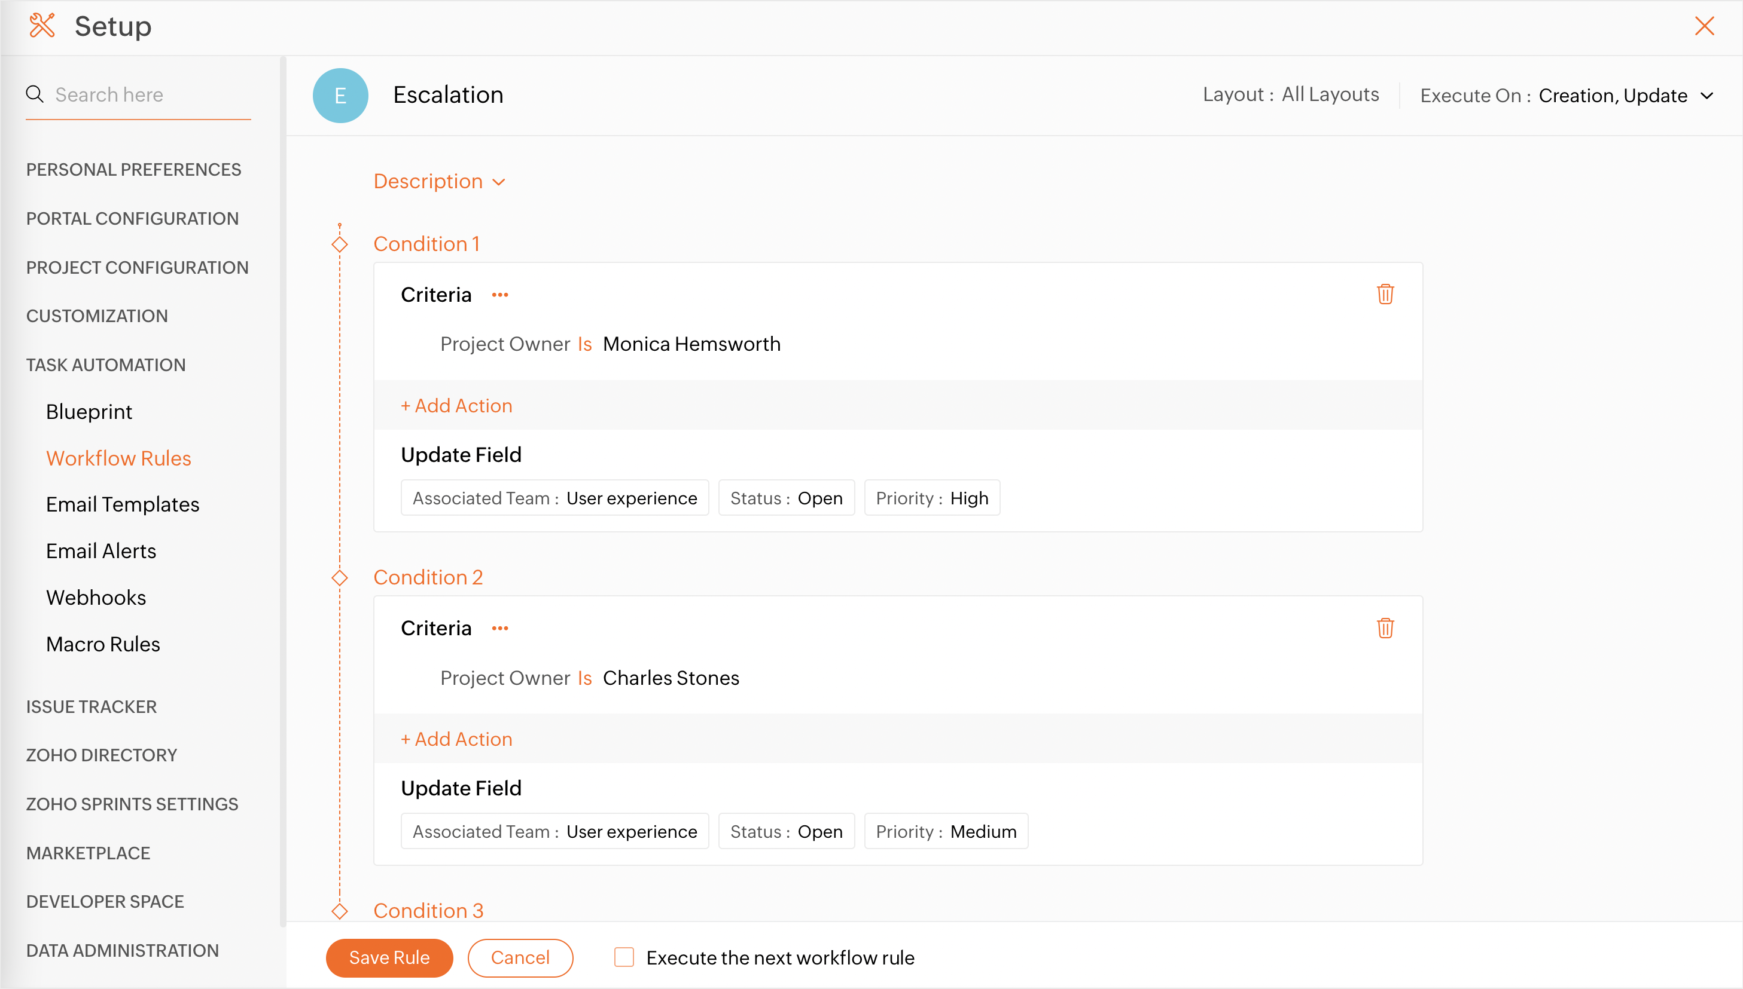Open Blueprint settings

click(x=89, y=412)
